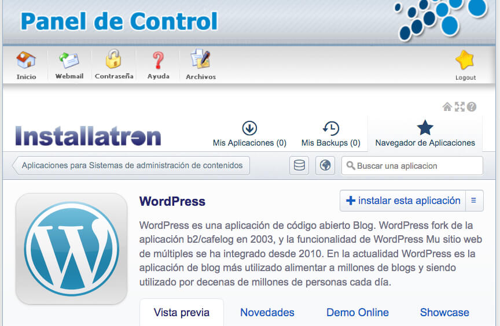Focus the Buscar una aplicacion search field

click(x=412, y=165)
